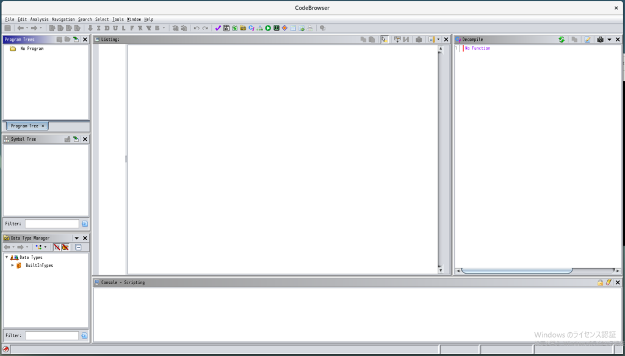Viewport: 625px width, 356px height.
Task: Open the Select menu
Action: (102, 19)
